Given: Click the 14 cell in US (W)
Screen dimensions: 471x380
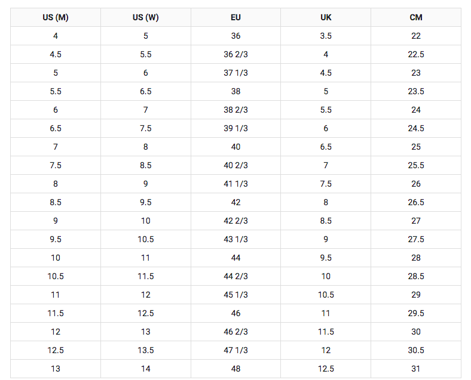Looking at the screenshot, I should coord(146,369).
